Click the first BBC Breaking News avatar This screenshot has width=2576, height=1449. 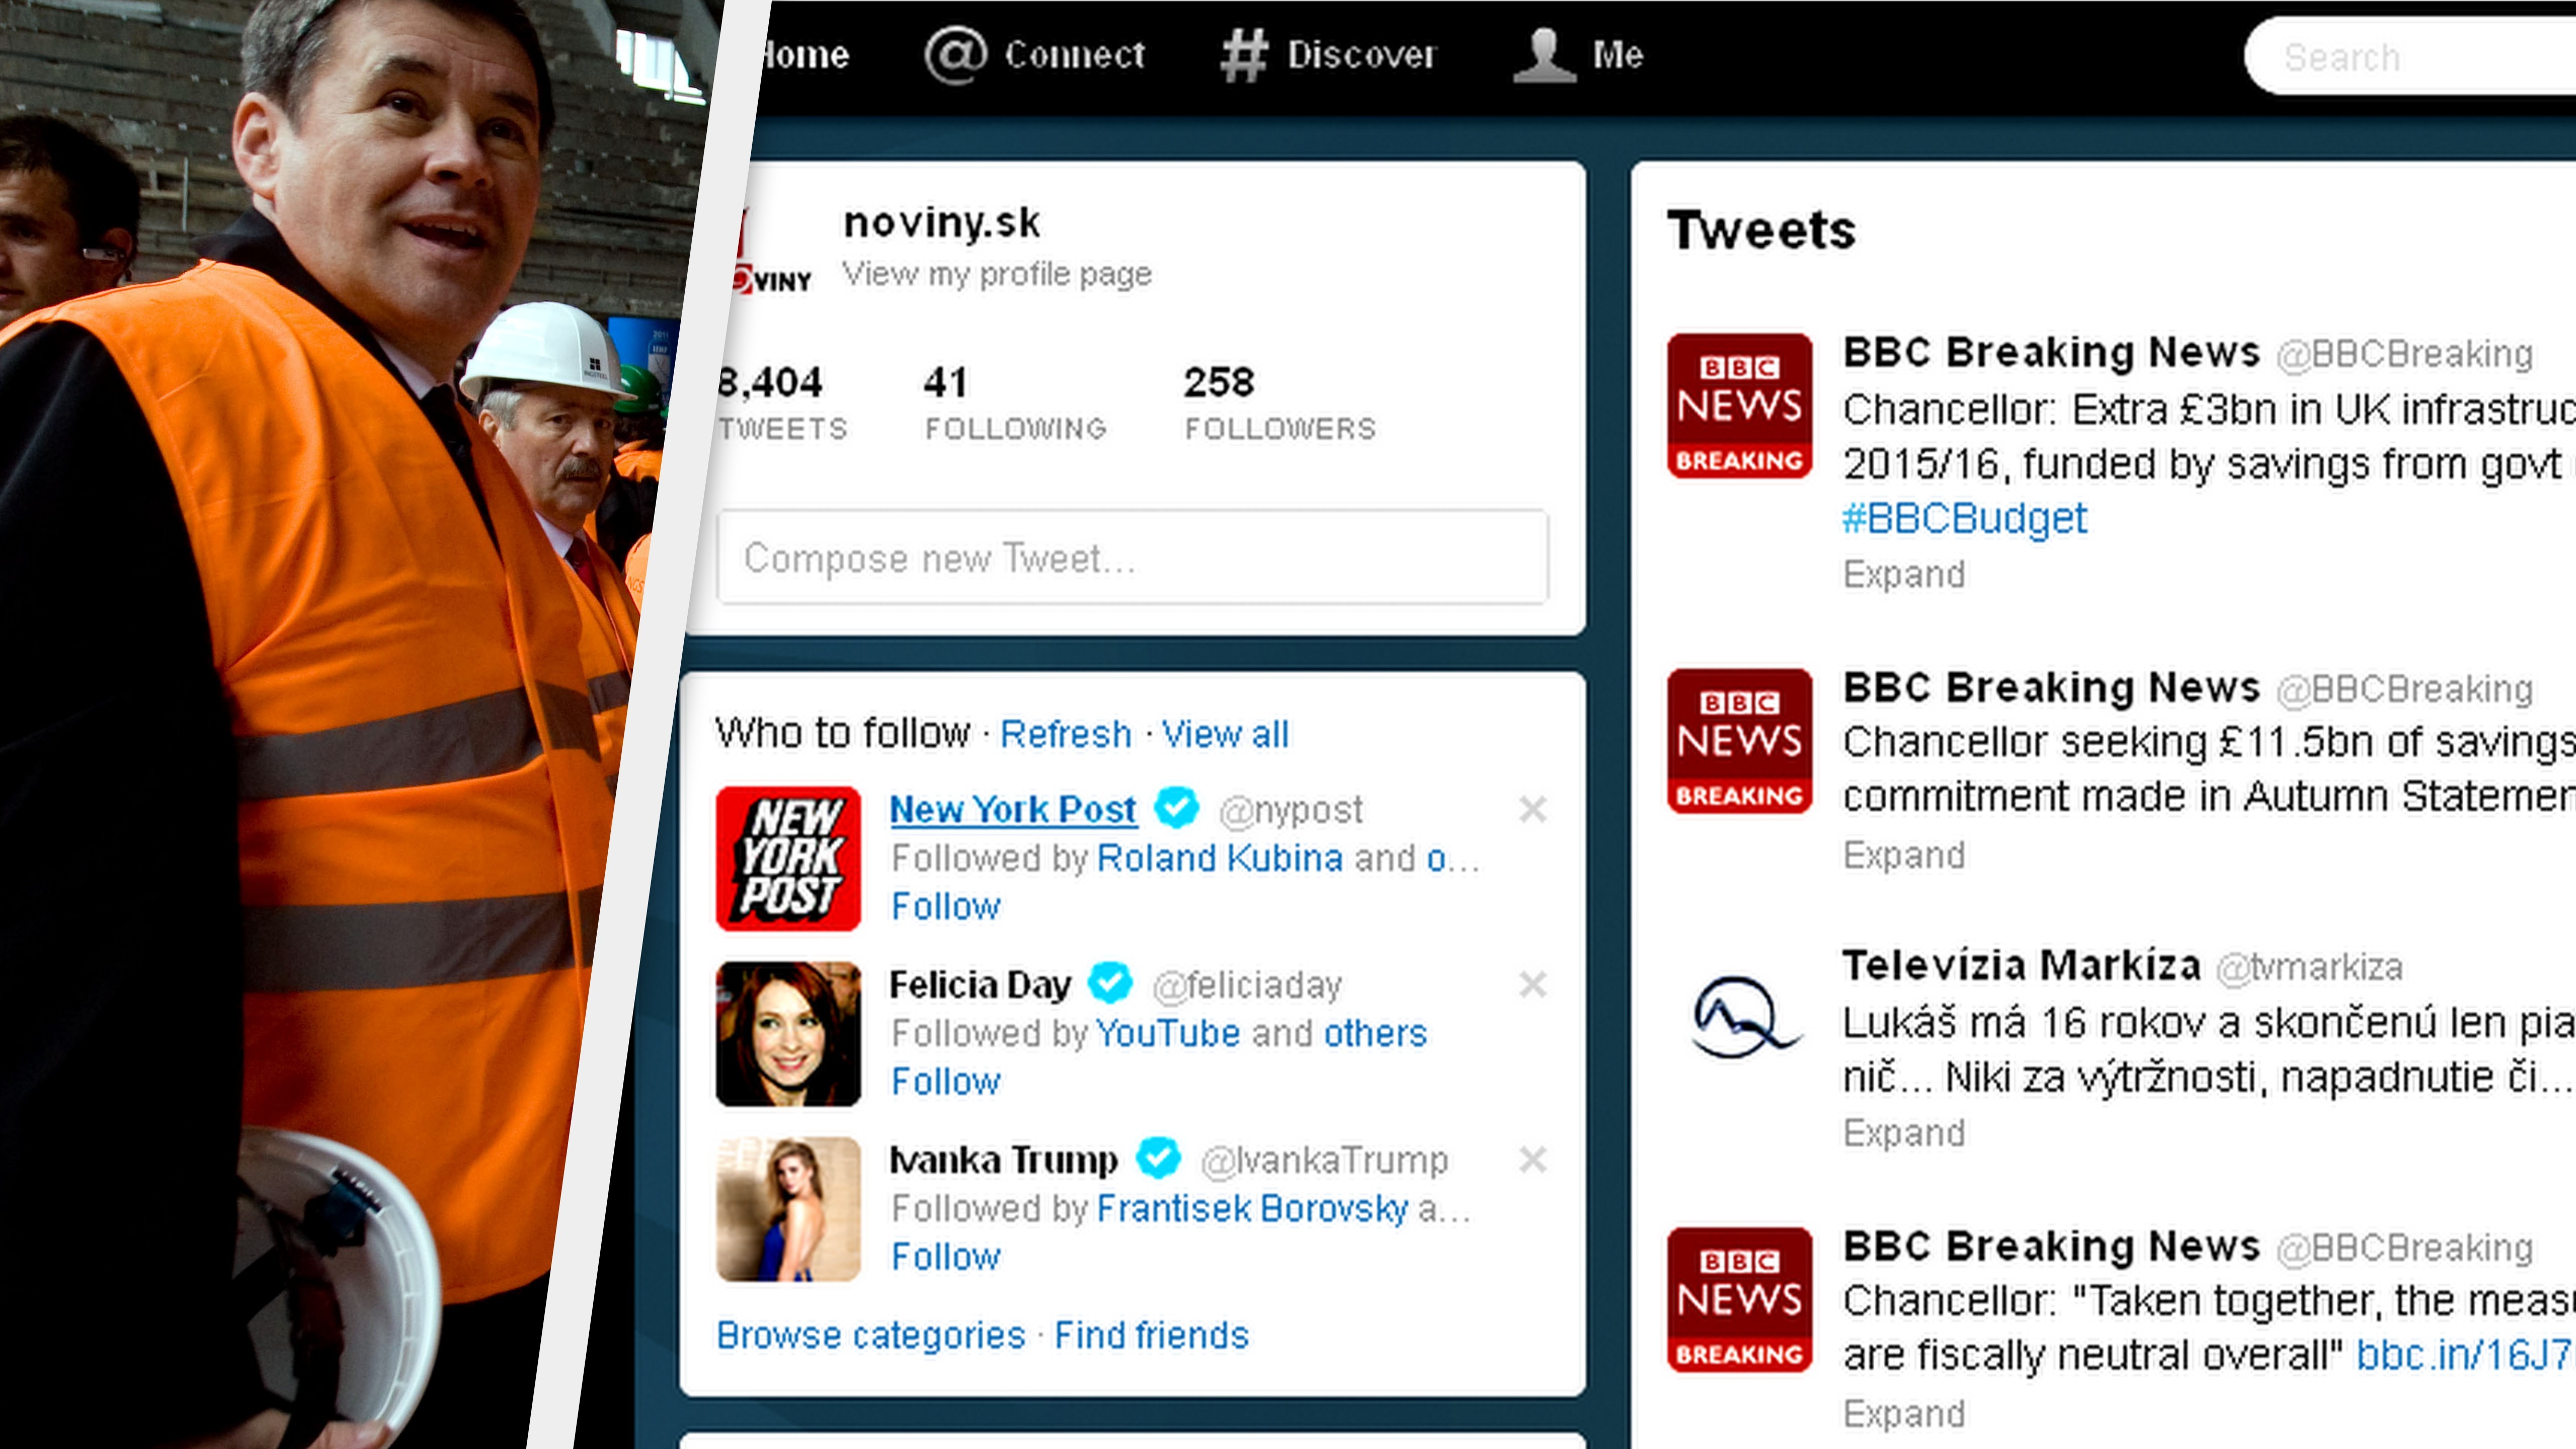(x=1739, y=406)
